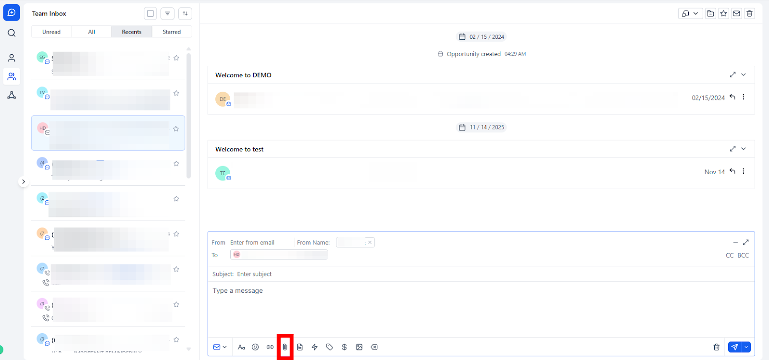Open send options arrow beside send button
Screen dimensions: 769x360
click(746, 347)
